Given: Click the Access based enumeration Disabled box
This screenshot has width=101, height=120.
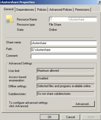Looking at the screenshot, I should coord(66,78).
